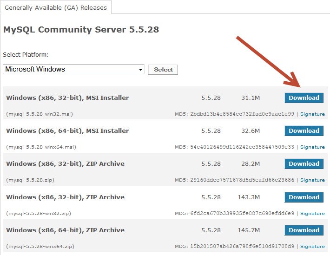Viewport: 330px width, 255px height.
Task: Click the filename (mysql-5.5.28-winx64.zip)
Action: point(40,246)
